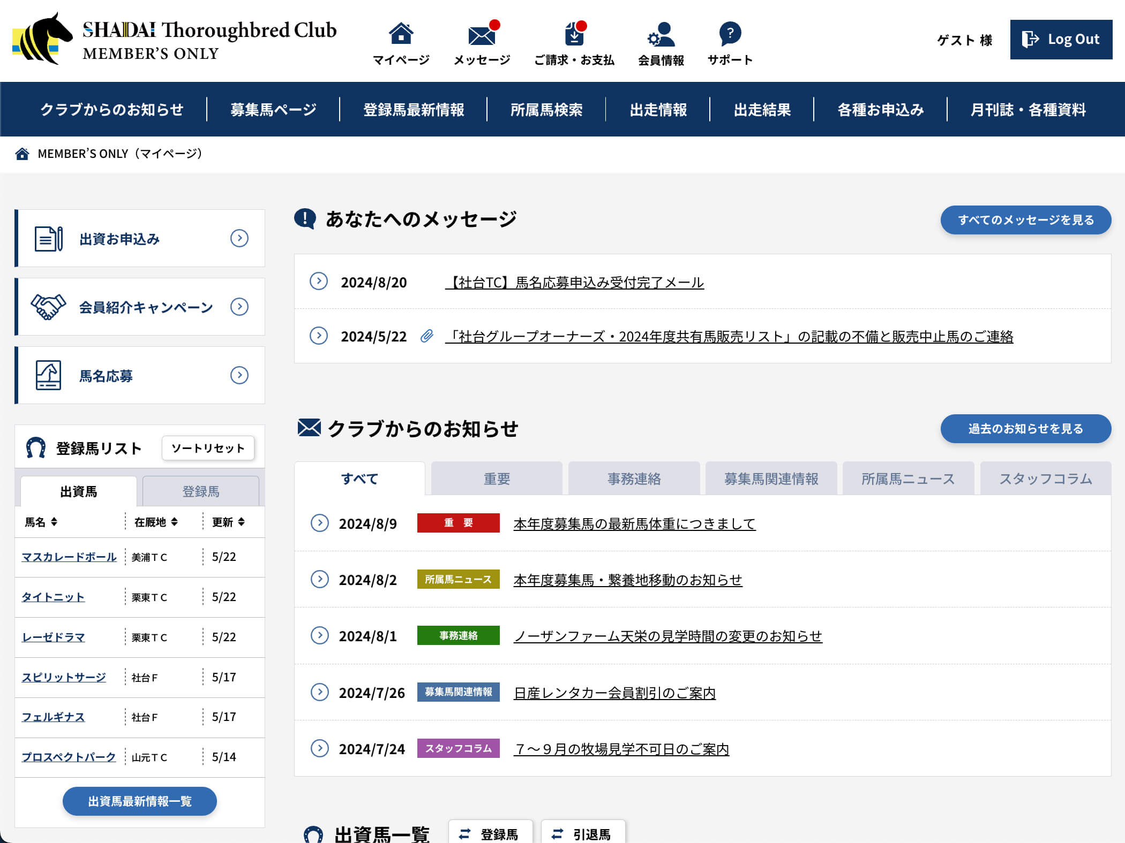Viewport: 1125px width, 843px height.
Task: Toggle to registered horses (登録馬) swap button
Action: point(490,833)
